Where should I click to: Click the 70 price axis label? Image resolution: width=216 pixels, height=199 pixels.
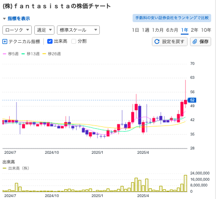[192, 63]
